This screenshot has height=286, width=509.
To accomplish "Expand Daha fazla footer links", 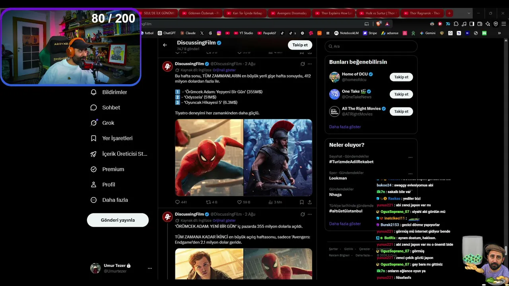I will click(x=364, y=255).
